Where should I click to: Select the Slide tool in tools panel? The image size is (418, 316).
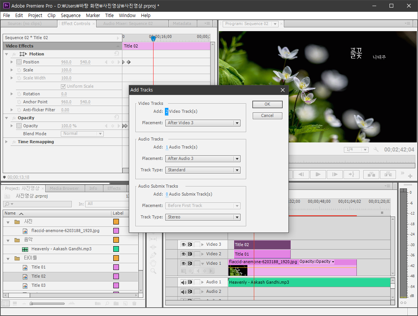tap(153, 247)
